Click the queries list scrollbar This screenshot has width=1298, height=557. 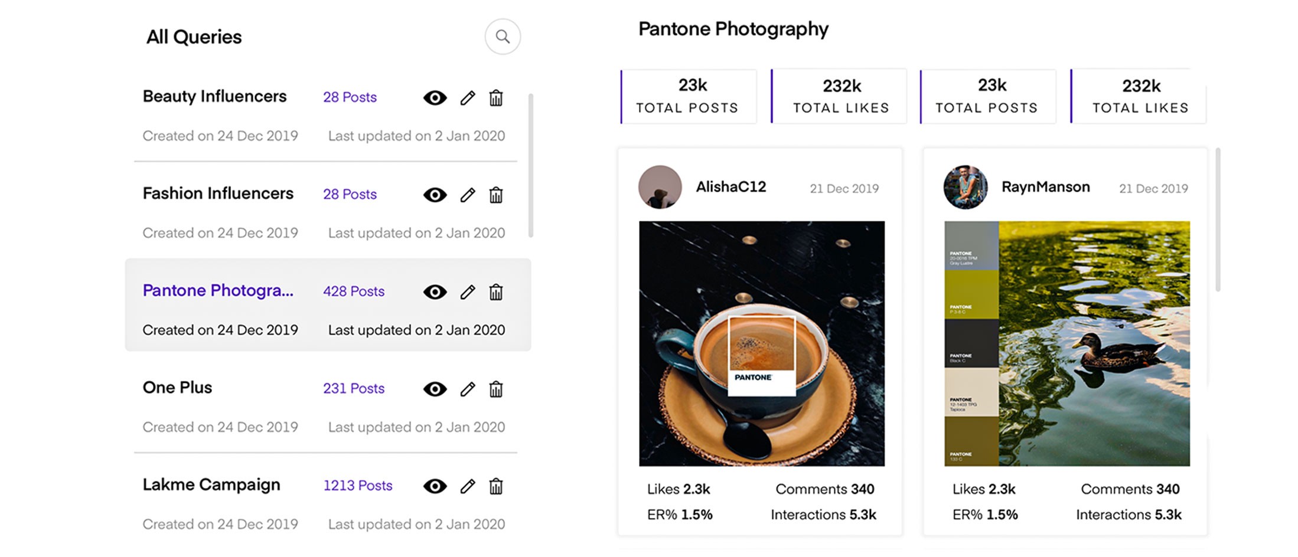(531, 165)
